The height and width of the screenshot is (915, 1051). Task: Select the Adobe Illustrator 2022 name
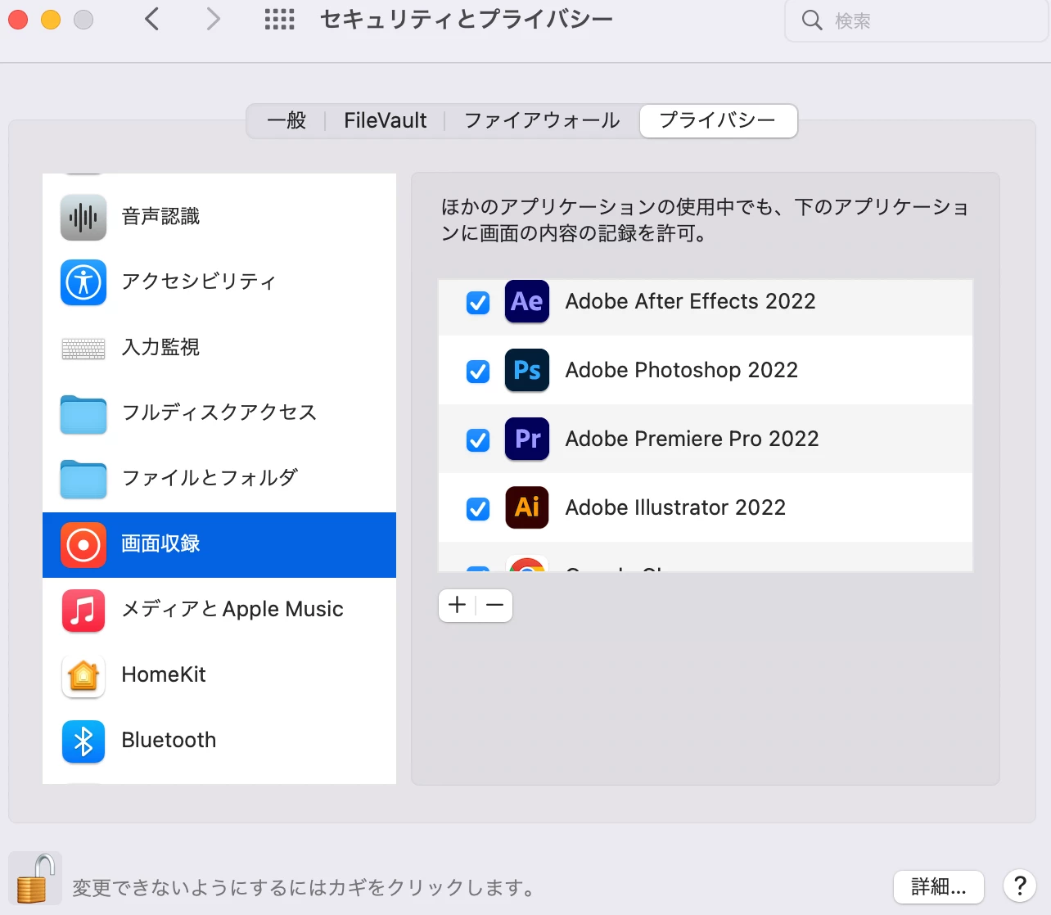click(675, 507)
